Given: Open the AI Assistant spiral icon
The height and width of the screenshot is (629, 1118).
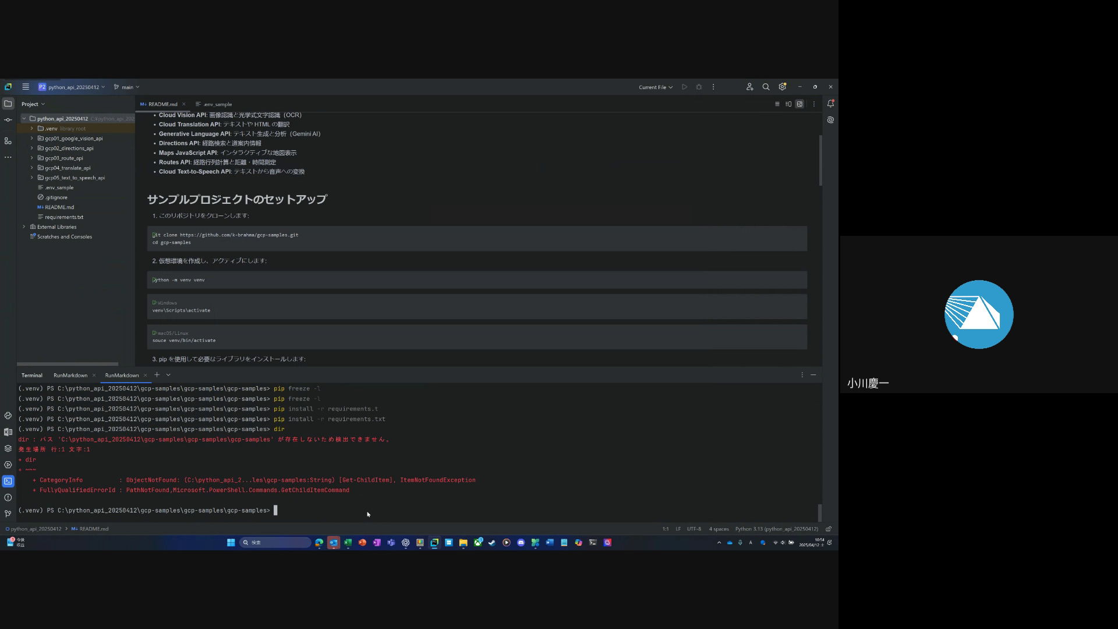Looking at the screenshot, I should pos(830,120).
